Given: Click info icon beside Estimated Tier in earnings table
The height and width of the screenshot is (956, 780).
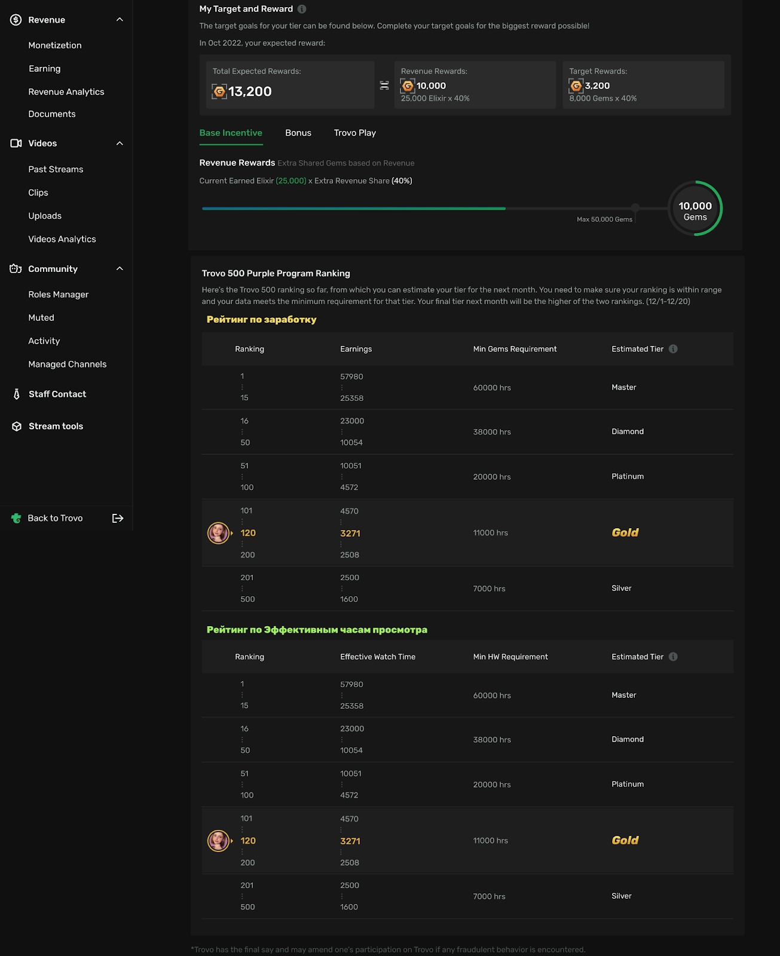Looking at the screenshot, I should click(673, 349).
